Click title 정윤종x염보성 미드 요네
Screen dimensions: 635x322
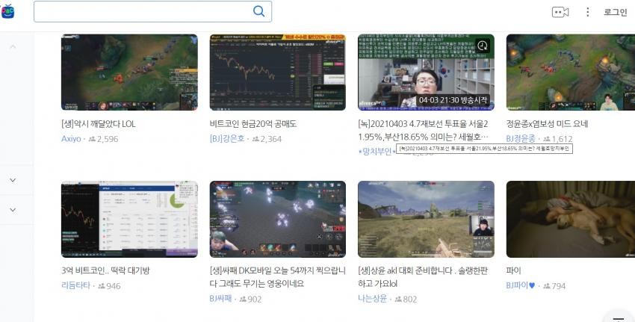point(547,124)
